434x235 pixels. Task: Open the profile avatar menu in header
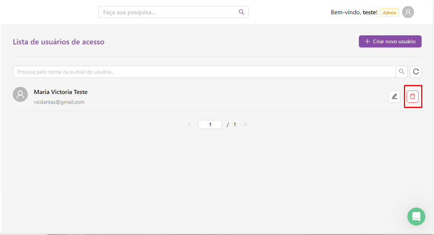[x=408, y=12]
